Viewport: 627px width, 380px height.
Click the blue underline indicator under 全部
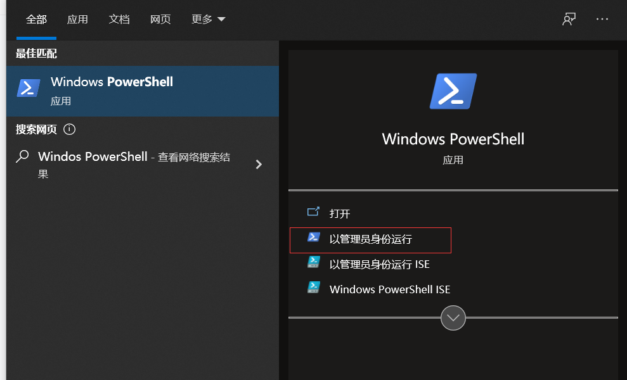point(36,37)
